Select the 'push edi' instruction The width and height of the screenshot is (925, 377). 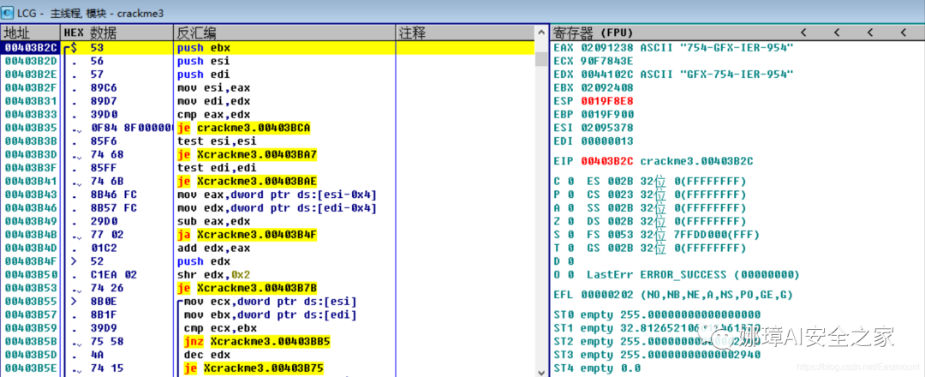204,75
